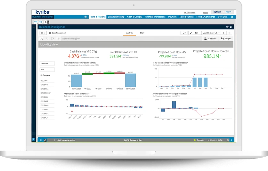
Task: Step back in selections
Action: tap(47, 39)
